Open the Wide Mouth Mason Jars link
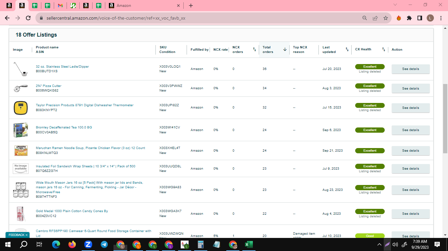Viewport: 448px width, 251px height. (90, 187)
